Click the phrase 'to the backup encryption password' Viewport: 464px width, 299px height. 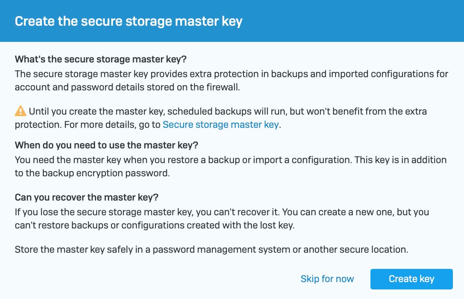(92, 173)
